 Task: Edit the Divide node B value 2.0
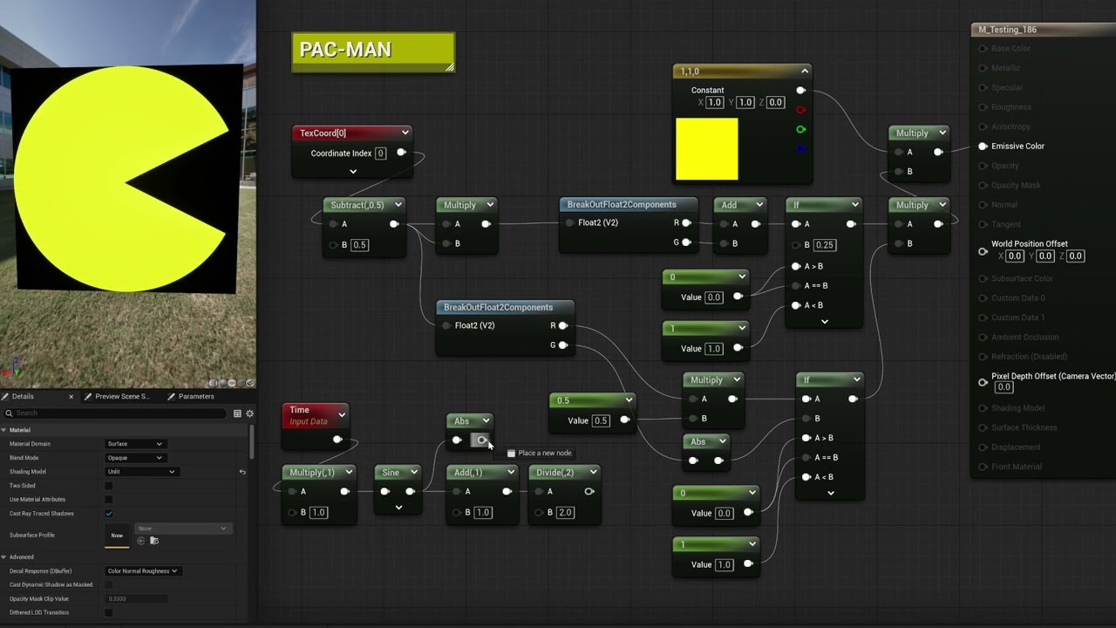click(565, 513)
